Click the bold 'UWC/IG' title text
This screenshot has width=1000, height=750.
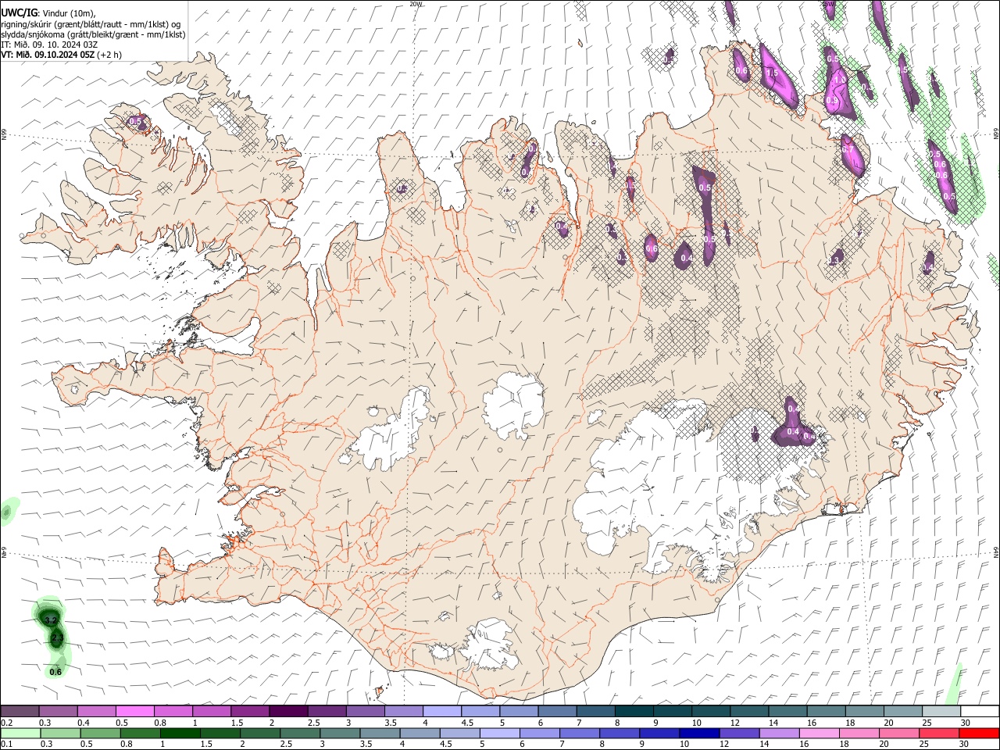click(19, 12)
